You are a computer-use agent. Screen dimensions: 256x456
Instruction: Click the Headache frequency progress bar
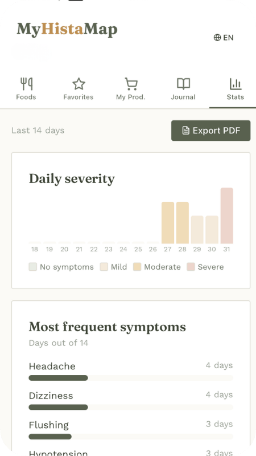coord(131,378)
